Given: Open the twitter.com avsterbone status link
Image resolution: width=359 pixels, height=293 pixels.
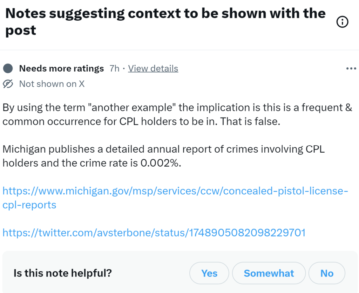Looking at the screenshot, I should click(154, 232).
